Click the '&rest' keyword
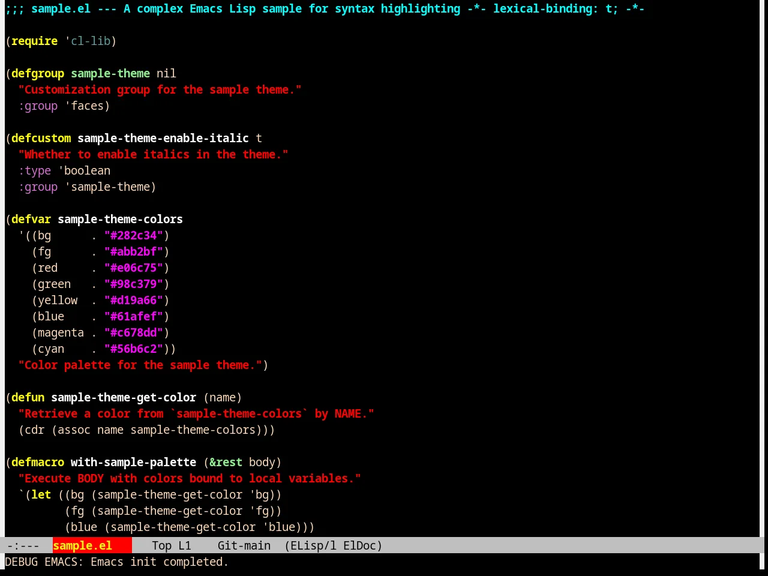 [226, 462]
